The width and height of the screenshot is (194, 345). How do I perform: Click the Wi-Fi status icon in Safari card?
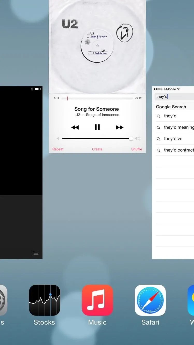pyautogui.click(x=179, y=89)
